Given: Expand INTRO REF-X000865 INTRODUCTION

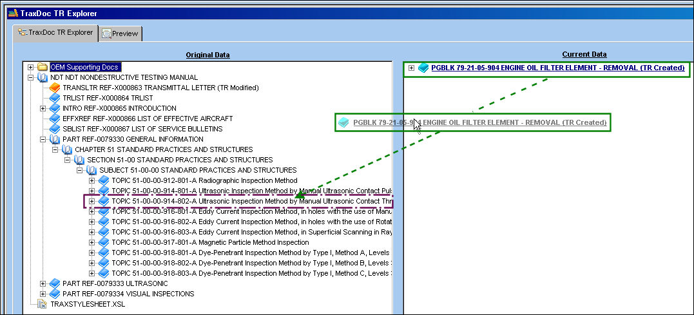Looking at the screenshot, I should [43, 108].
